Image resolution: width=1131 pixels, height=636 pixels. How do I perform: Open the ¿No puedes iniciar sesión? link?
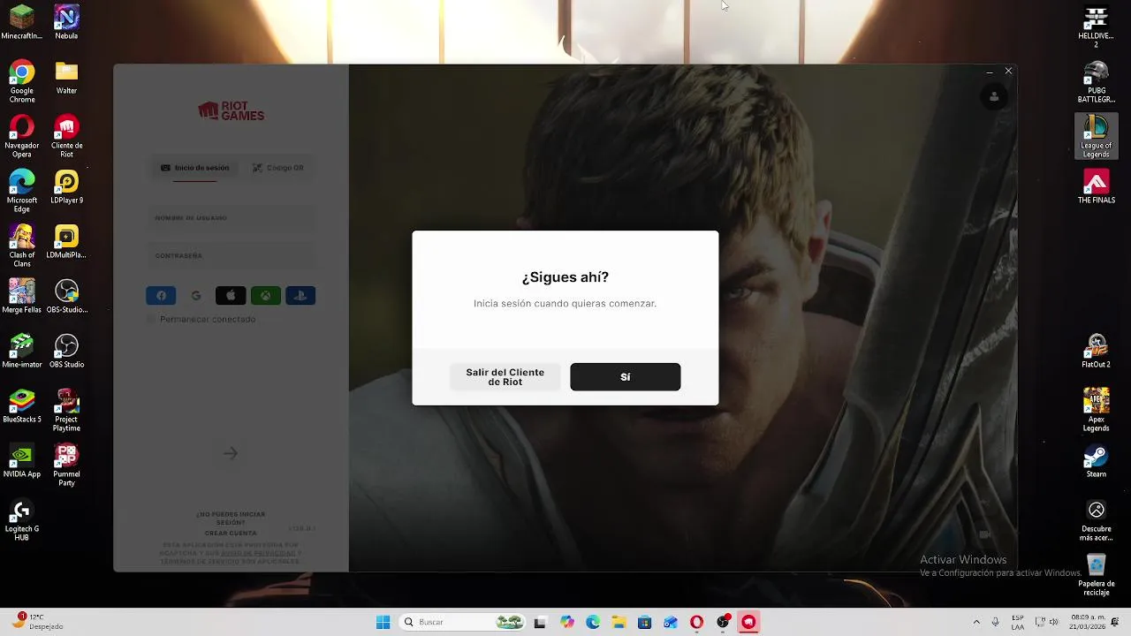point(231,518)
